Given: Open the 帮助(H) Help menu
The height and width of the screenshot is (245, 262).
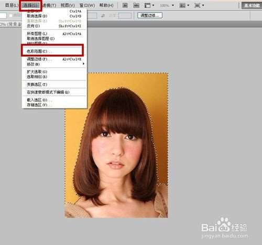Looking at the screenshot, I should pyautogui.click(x=106, y=5).
